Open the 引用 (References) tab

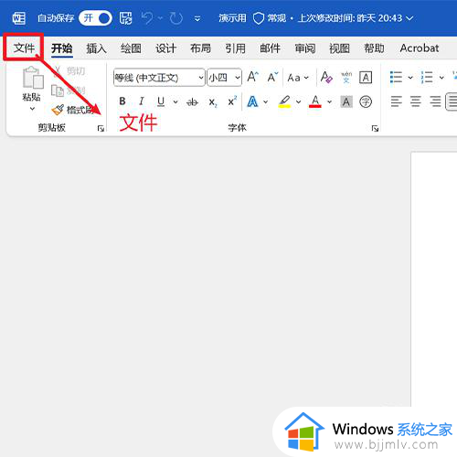click(x=235, y=48)
